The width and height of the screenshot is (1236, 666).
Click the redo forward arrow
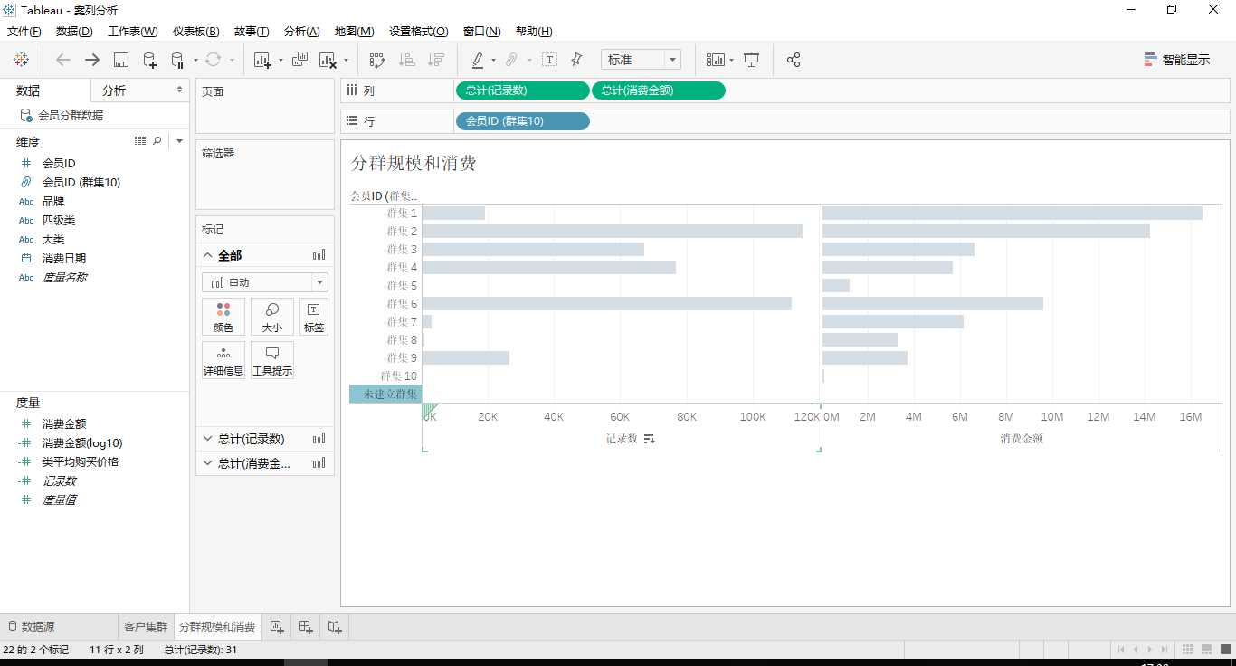(92, 60)
